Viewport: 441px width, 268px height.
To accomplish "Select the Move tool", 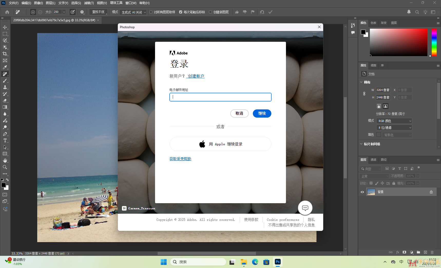I will [5, 27].
